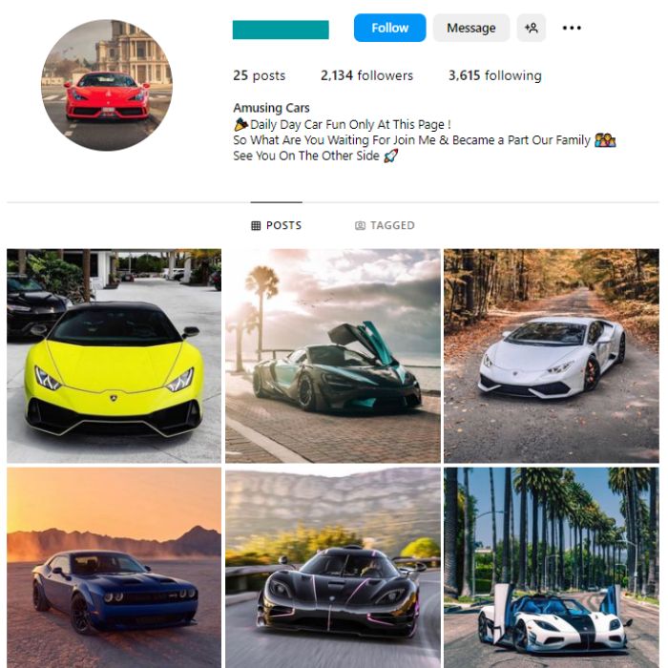View the 3,615 following list

494,75
